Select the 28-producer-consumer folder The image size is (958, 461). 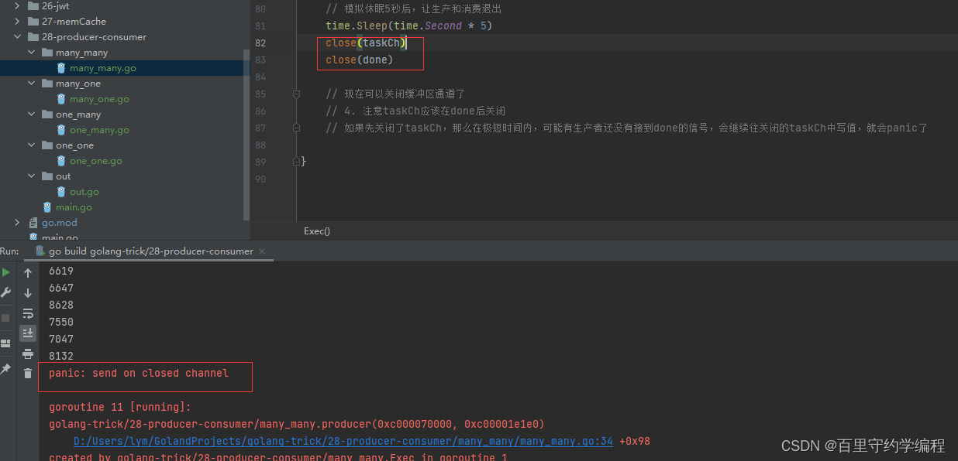click(94, 36)
